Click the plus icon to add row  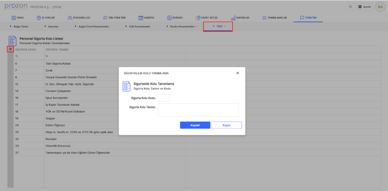pos(10,49)
